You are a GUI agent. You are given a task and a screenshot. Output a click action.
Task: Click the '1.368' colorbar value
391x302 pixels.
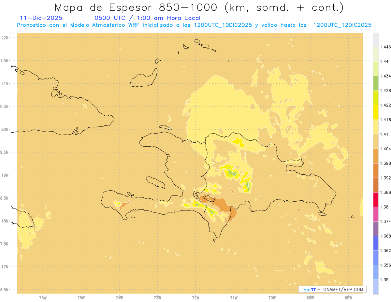point(386,236)
